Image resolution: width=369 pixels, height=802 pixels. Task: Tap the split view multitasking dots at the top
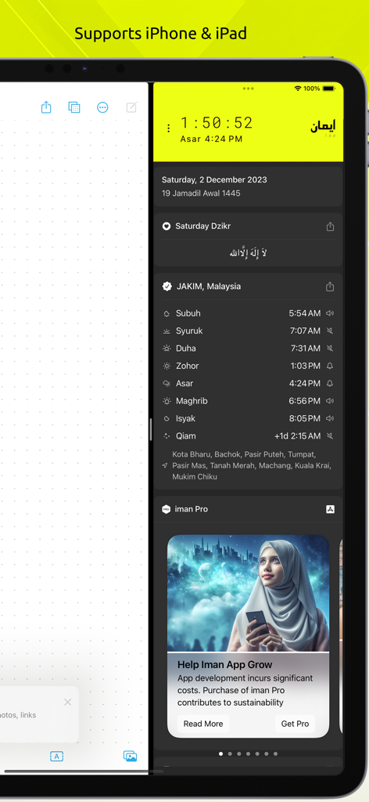(x=248, y=89)
